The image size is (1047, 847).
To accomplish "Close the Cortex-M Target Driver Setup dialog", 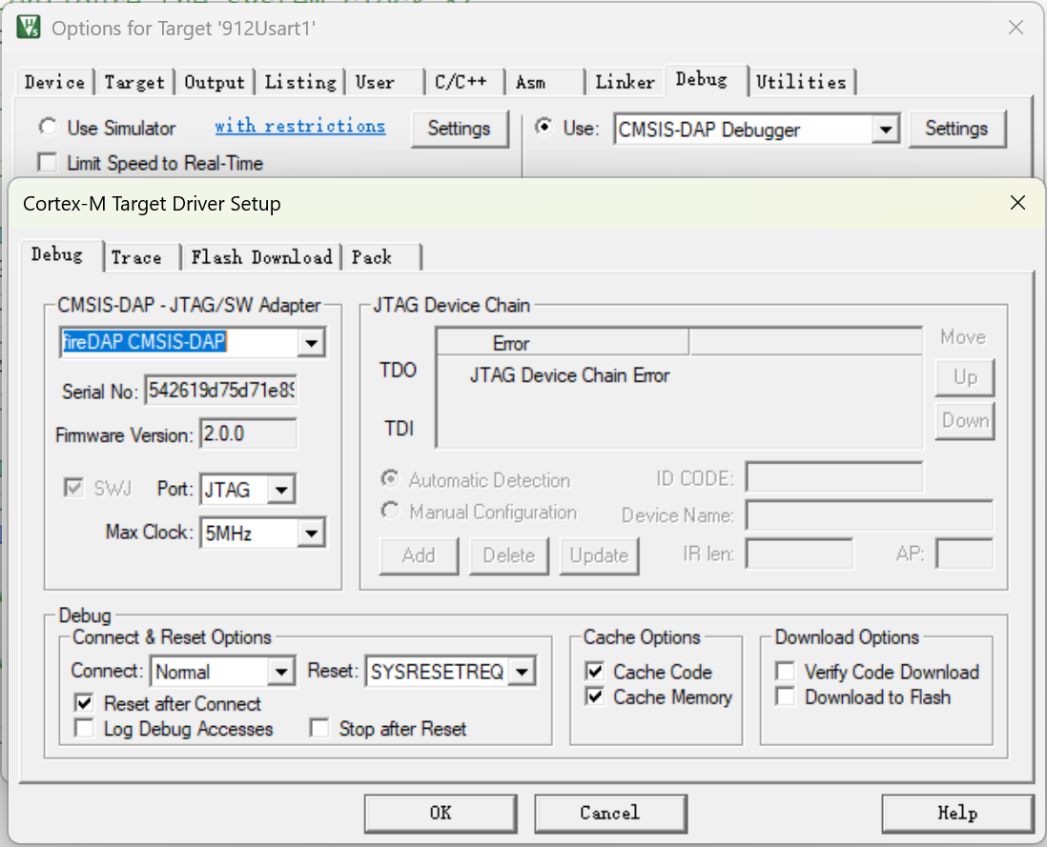I will pyautogui.click(x=1017, y=203).
